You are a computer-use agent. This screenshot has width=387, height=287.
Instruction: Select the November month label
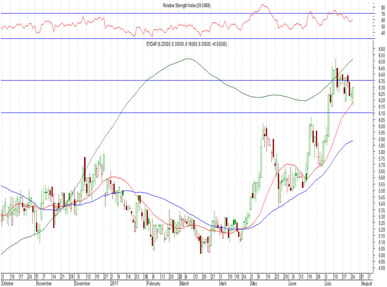tap(45, 284)
